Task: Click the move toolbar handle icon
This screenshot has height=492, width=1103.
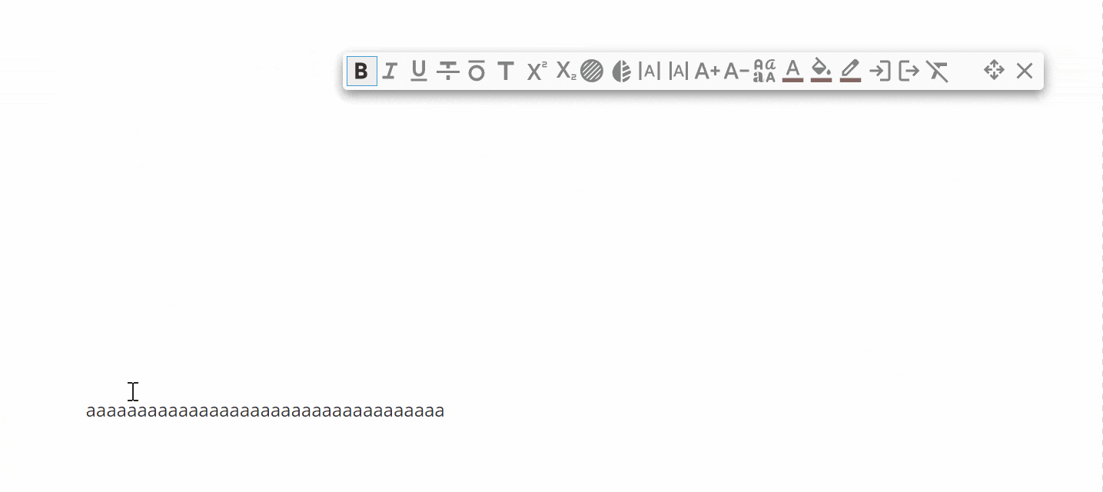Action: [x=994, y=71]
